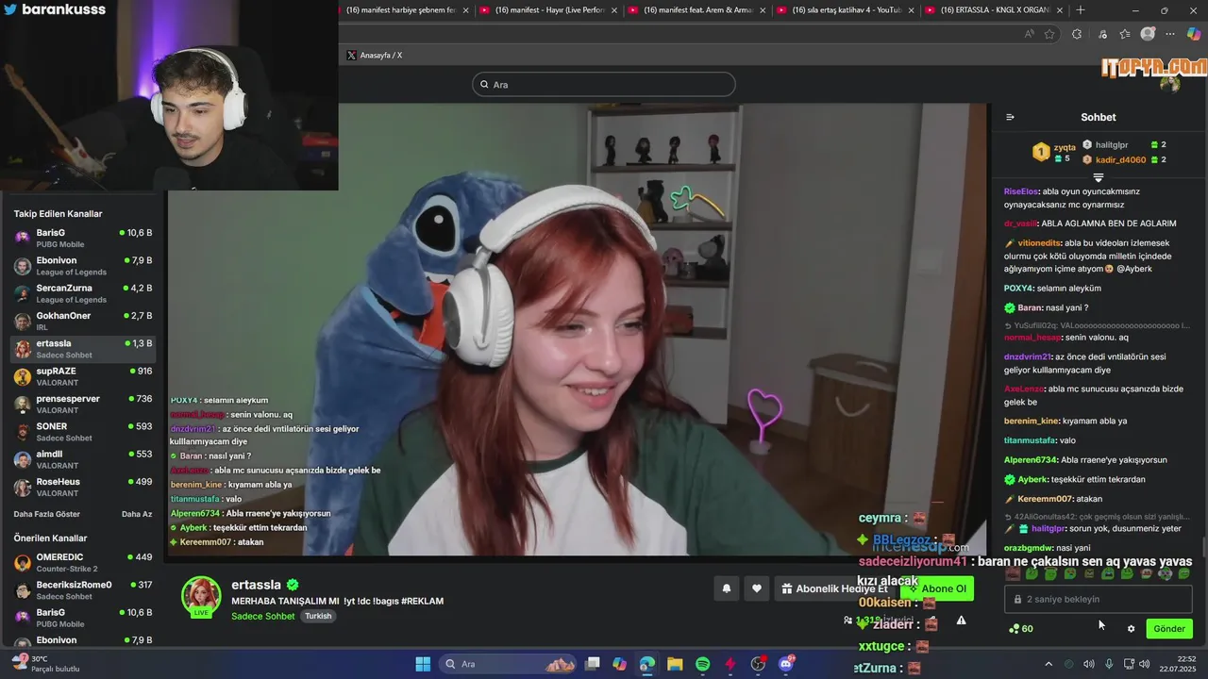This screenshot has width=1208, height=679.
Task: Open the Copilot app on taskbar
Action: point(619,664)
